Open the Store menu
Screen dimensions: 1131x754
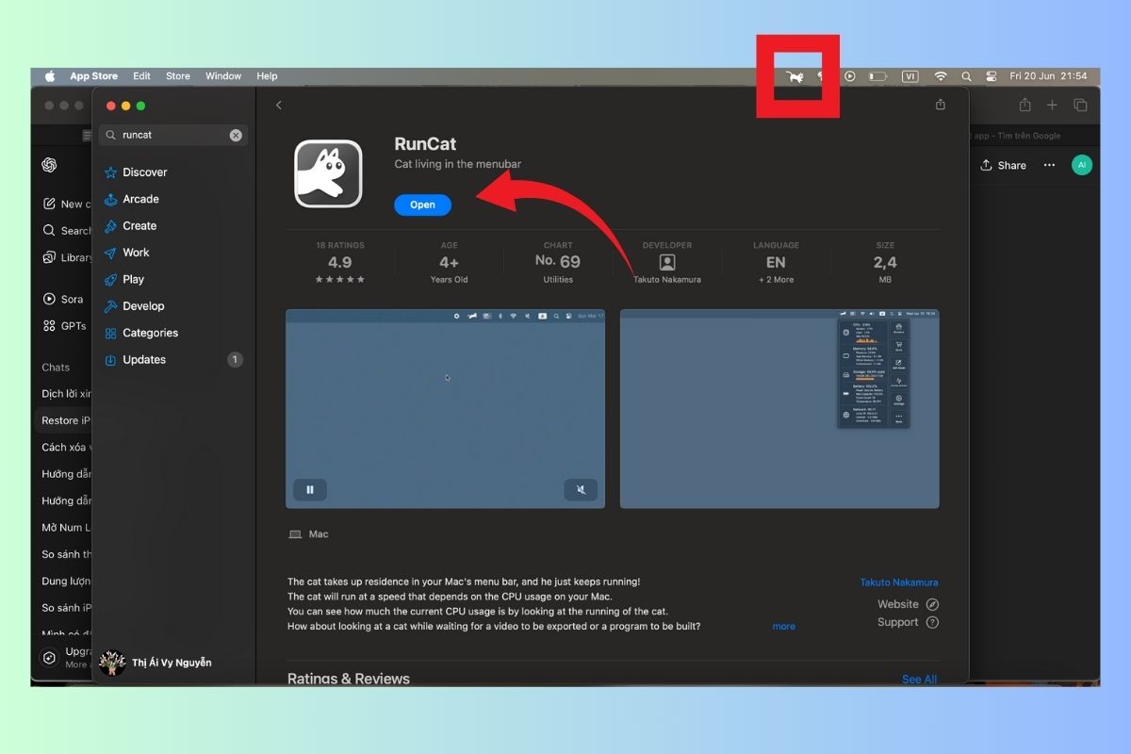tap(178, 76)
